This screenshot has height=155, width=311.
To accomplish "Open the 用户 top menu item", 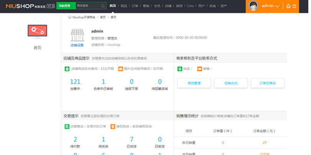I will 201,6.
